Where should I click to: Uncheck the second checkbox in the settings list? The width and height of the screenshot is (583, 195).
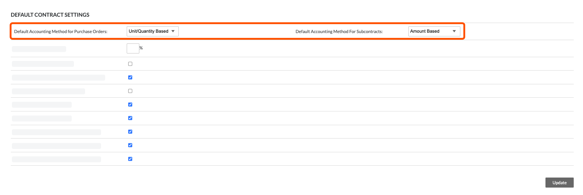coord(130,77)
